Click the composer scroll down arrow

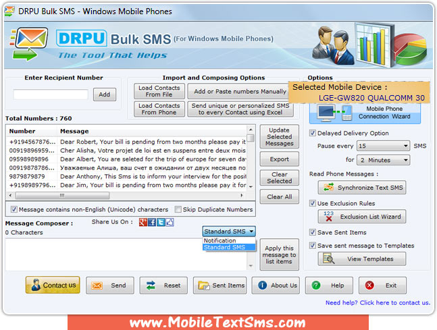(251, 266)
